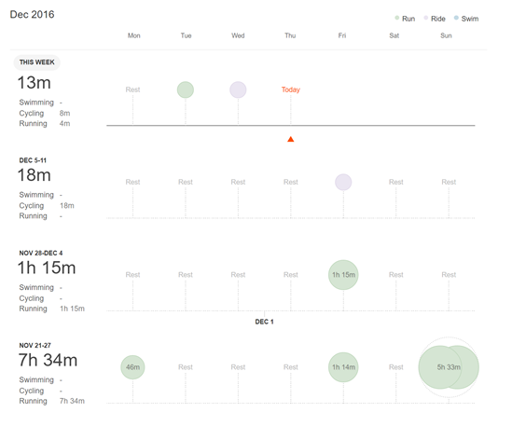The image size is (512, 426).
Task: Click the Run legend dot
Action: pos(396,18)
